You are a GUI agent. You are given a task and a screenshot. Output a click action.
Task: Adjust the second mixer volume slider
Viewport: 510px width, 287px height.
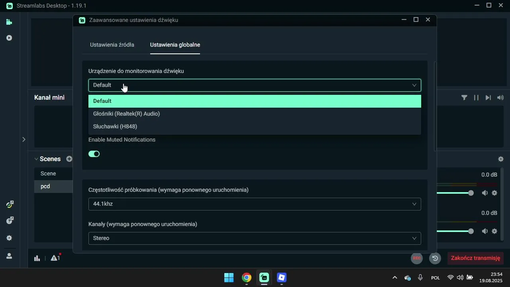(471, 231)
